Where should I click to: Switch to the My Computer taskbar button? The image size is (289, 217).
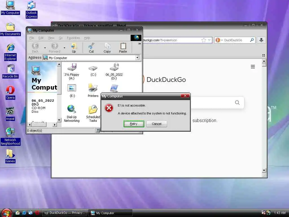tap(110, 213)
